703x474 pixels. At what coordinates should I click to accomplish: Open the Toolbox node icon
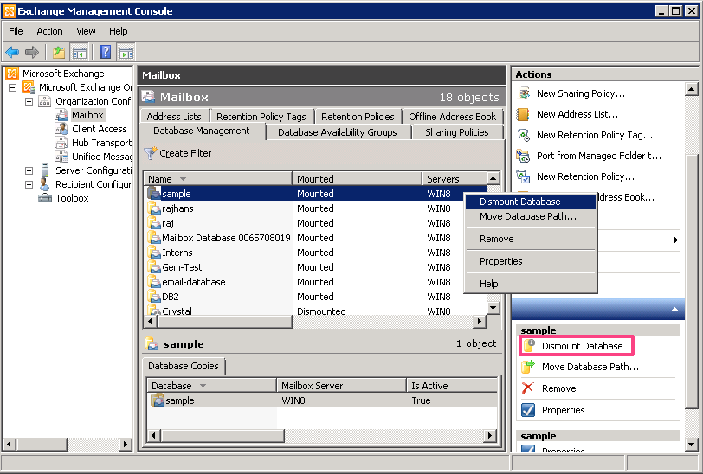pyautogui.click(x=44, y=198)
